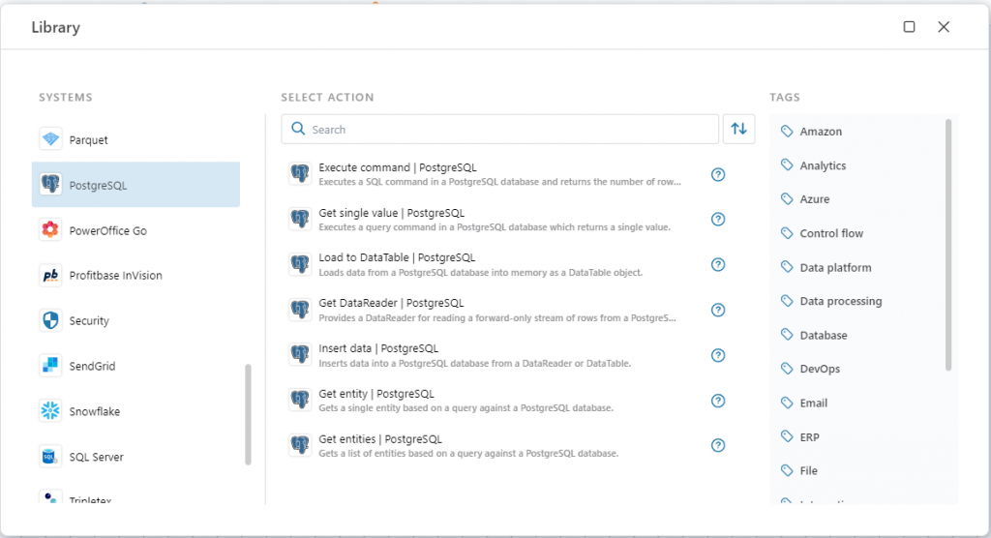Image resolution: width=991 pixels, height=538 pixels.
Task: Select the Parquet system
Action: click(135, 139)
